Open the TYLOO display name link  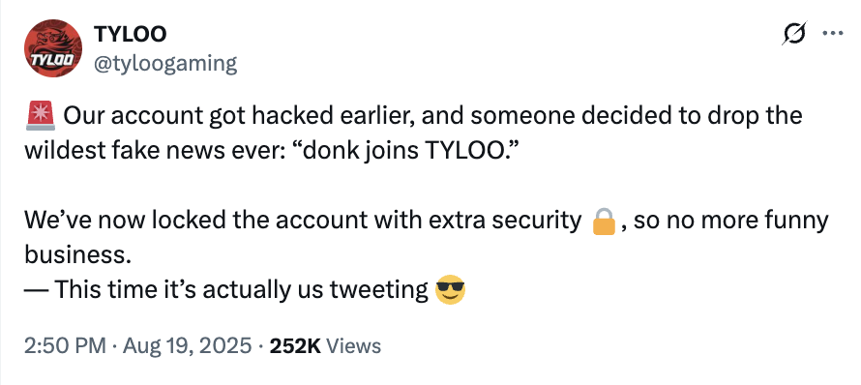coord(131,34)
